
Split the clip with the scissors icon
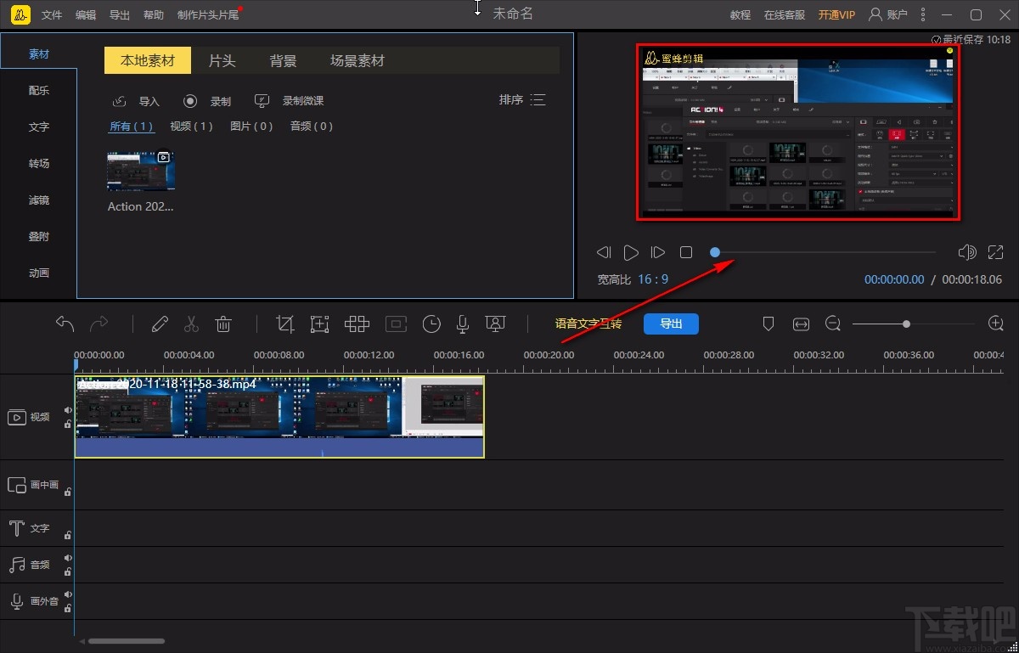[191, 324]
